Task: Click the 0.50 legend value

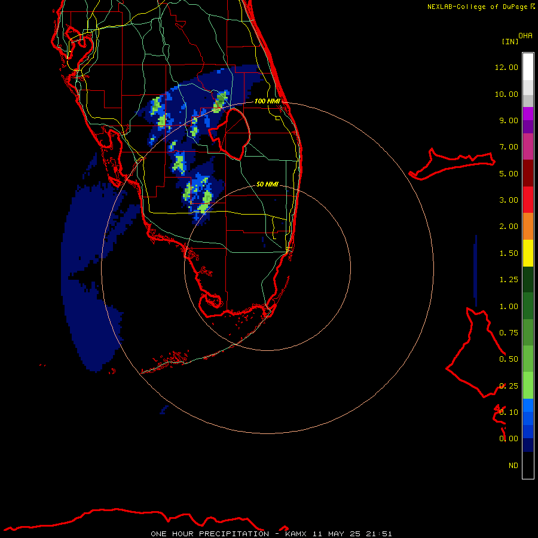Action: coord(509,359)
